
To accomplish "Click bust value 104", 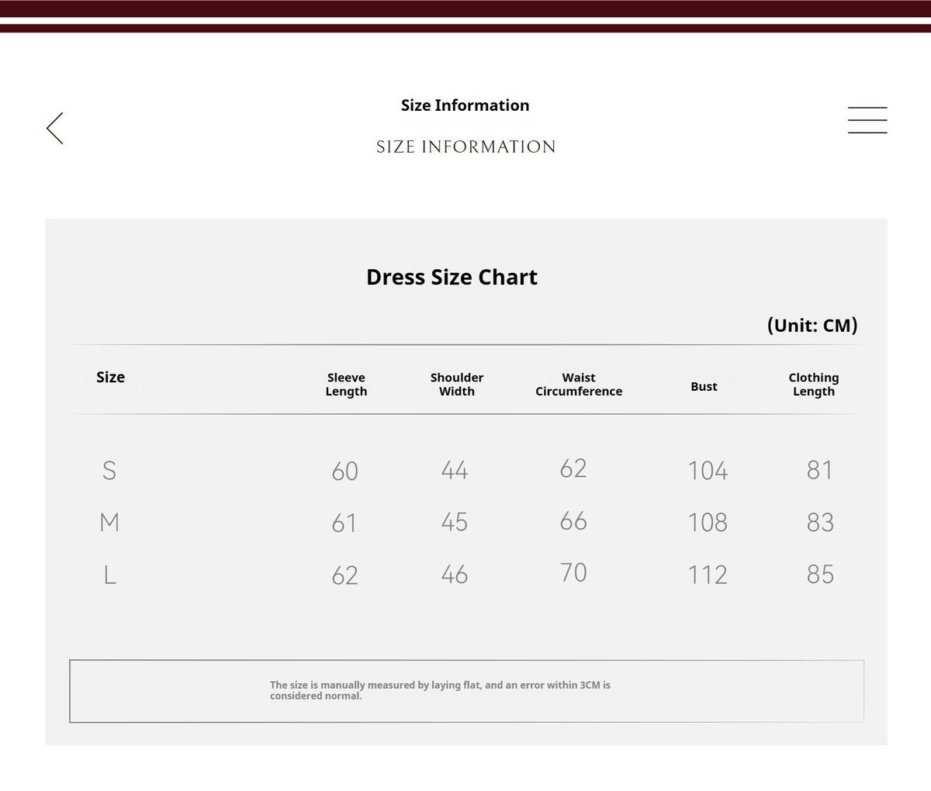I will [x=708, y=471].
